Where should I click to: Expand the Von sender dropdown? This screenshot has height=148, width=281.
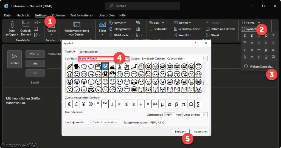pos(38,54)
